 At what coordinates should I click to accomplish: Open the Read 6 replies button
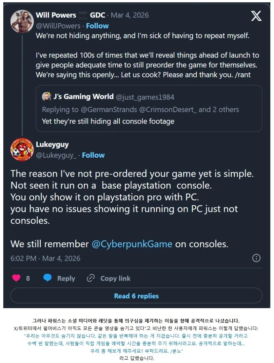136,296
